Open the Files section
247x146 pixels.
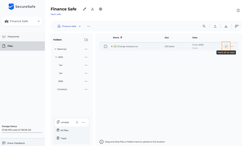coord(22,46)
